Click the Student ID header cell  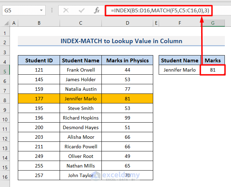39,60
